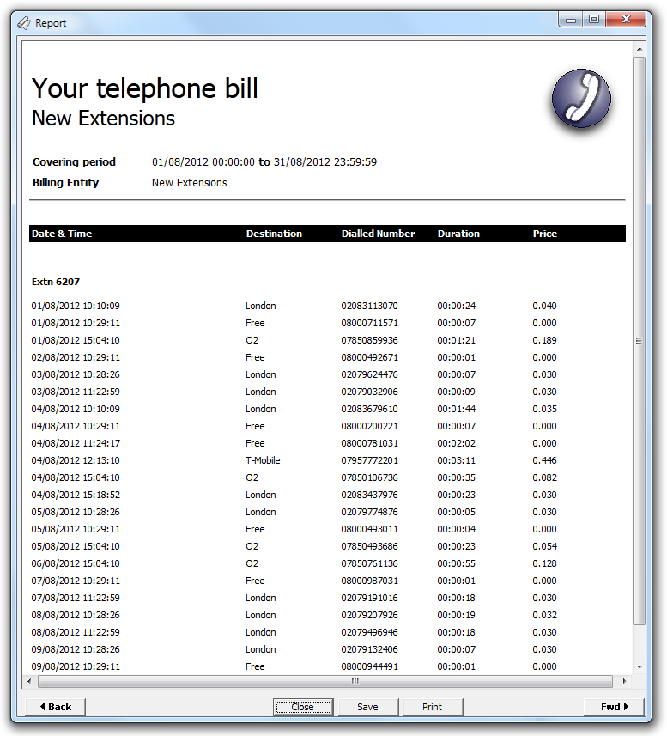
Task: Click the 'Billing Entity' label
Action: click(65, 183)
